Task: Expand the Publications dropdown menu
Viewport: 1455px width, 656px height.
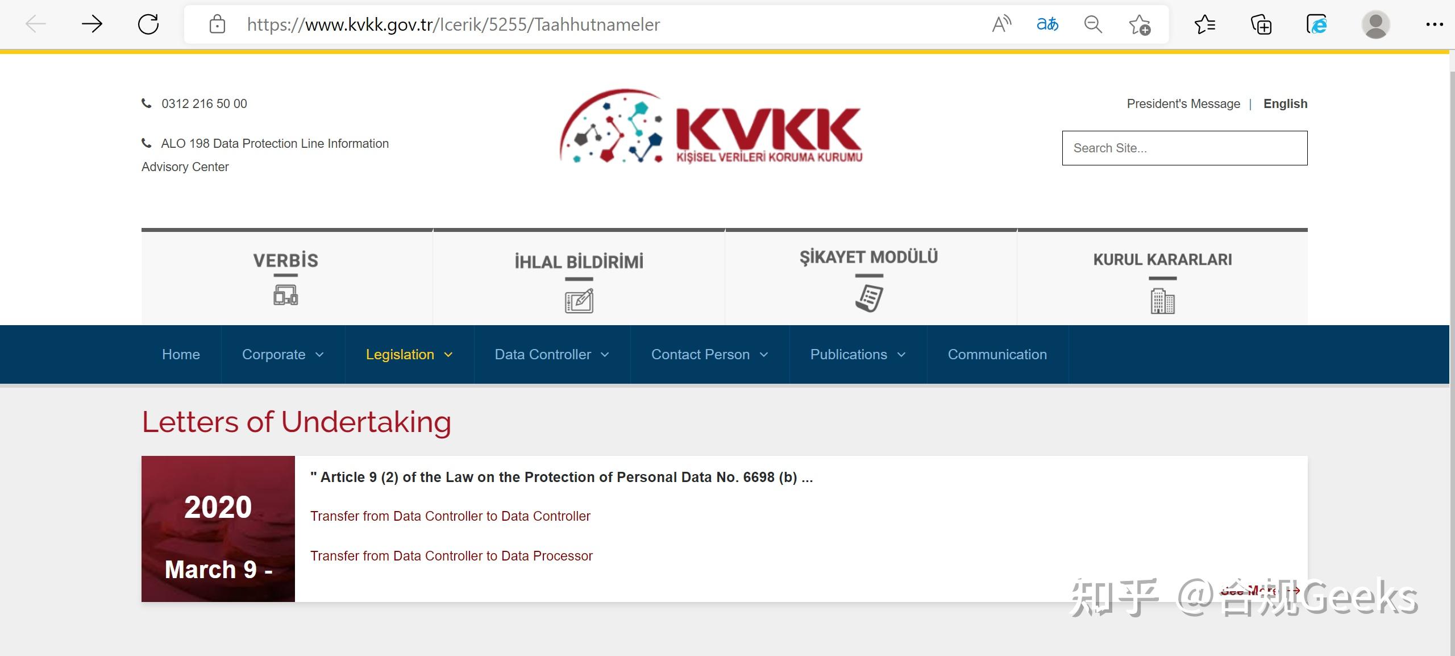Action: click(857, 354)
